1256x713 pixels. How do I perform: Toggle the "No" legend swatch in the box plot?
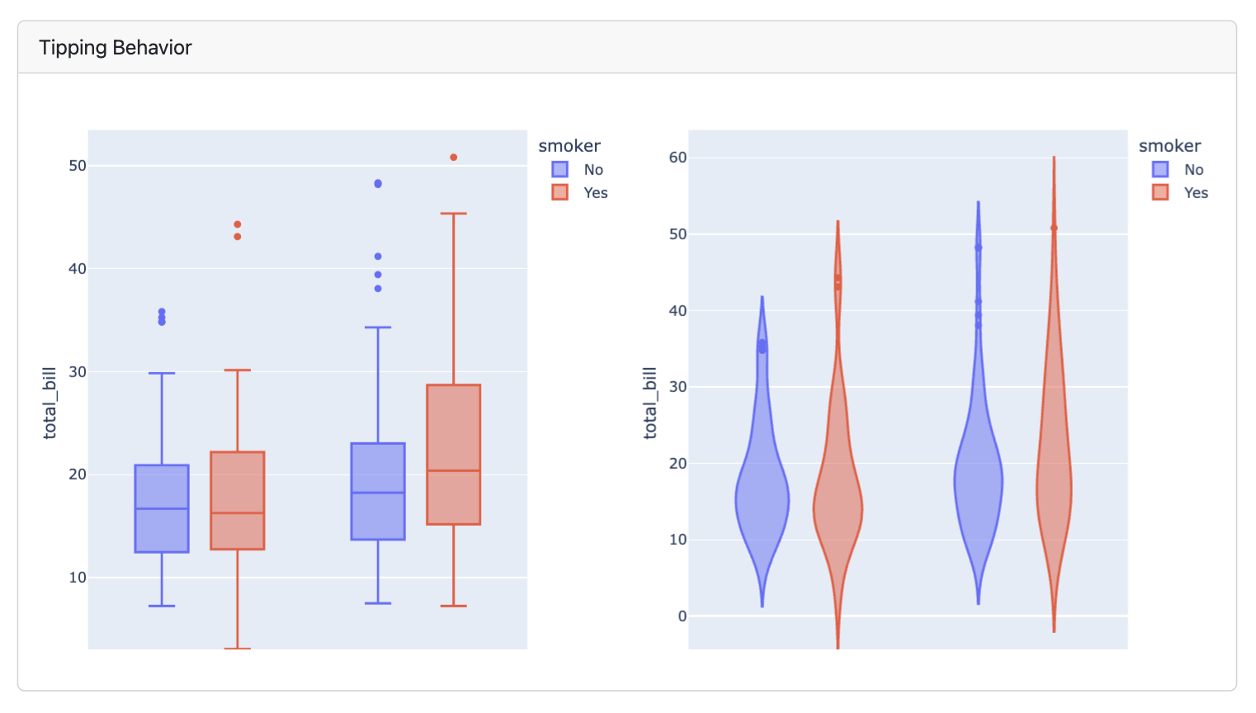560,169
